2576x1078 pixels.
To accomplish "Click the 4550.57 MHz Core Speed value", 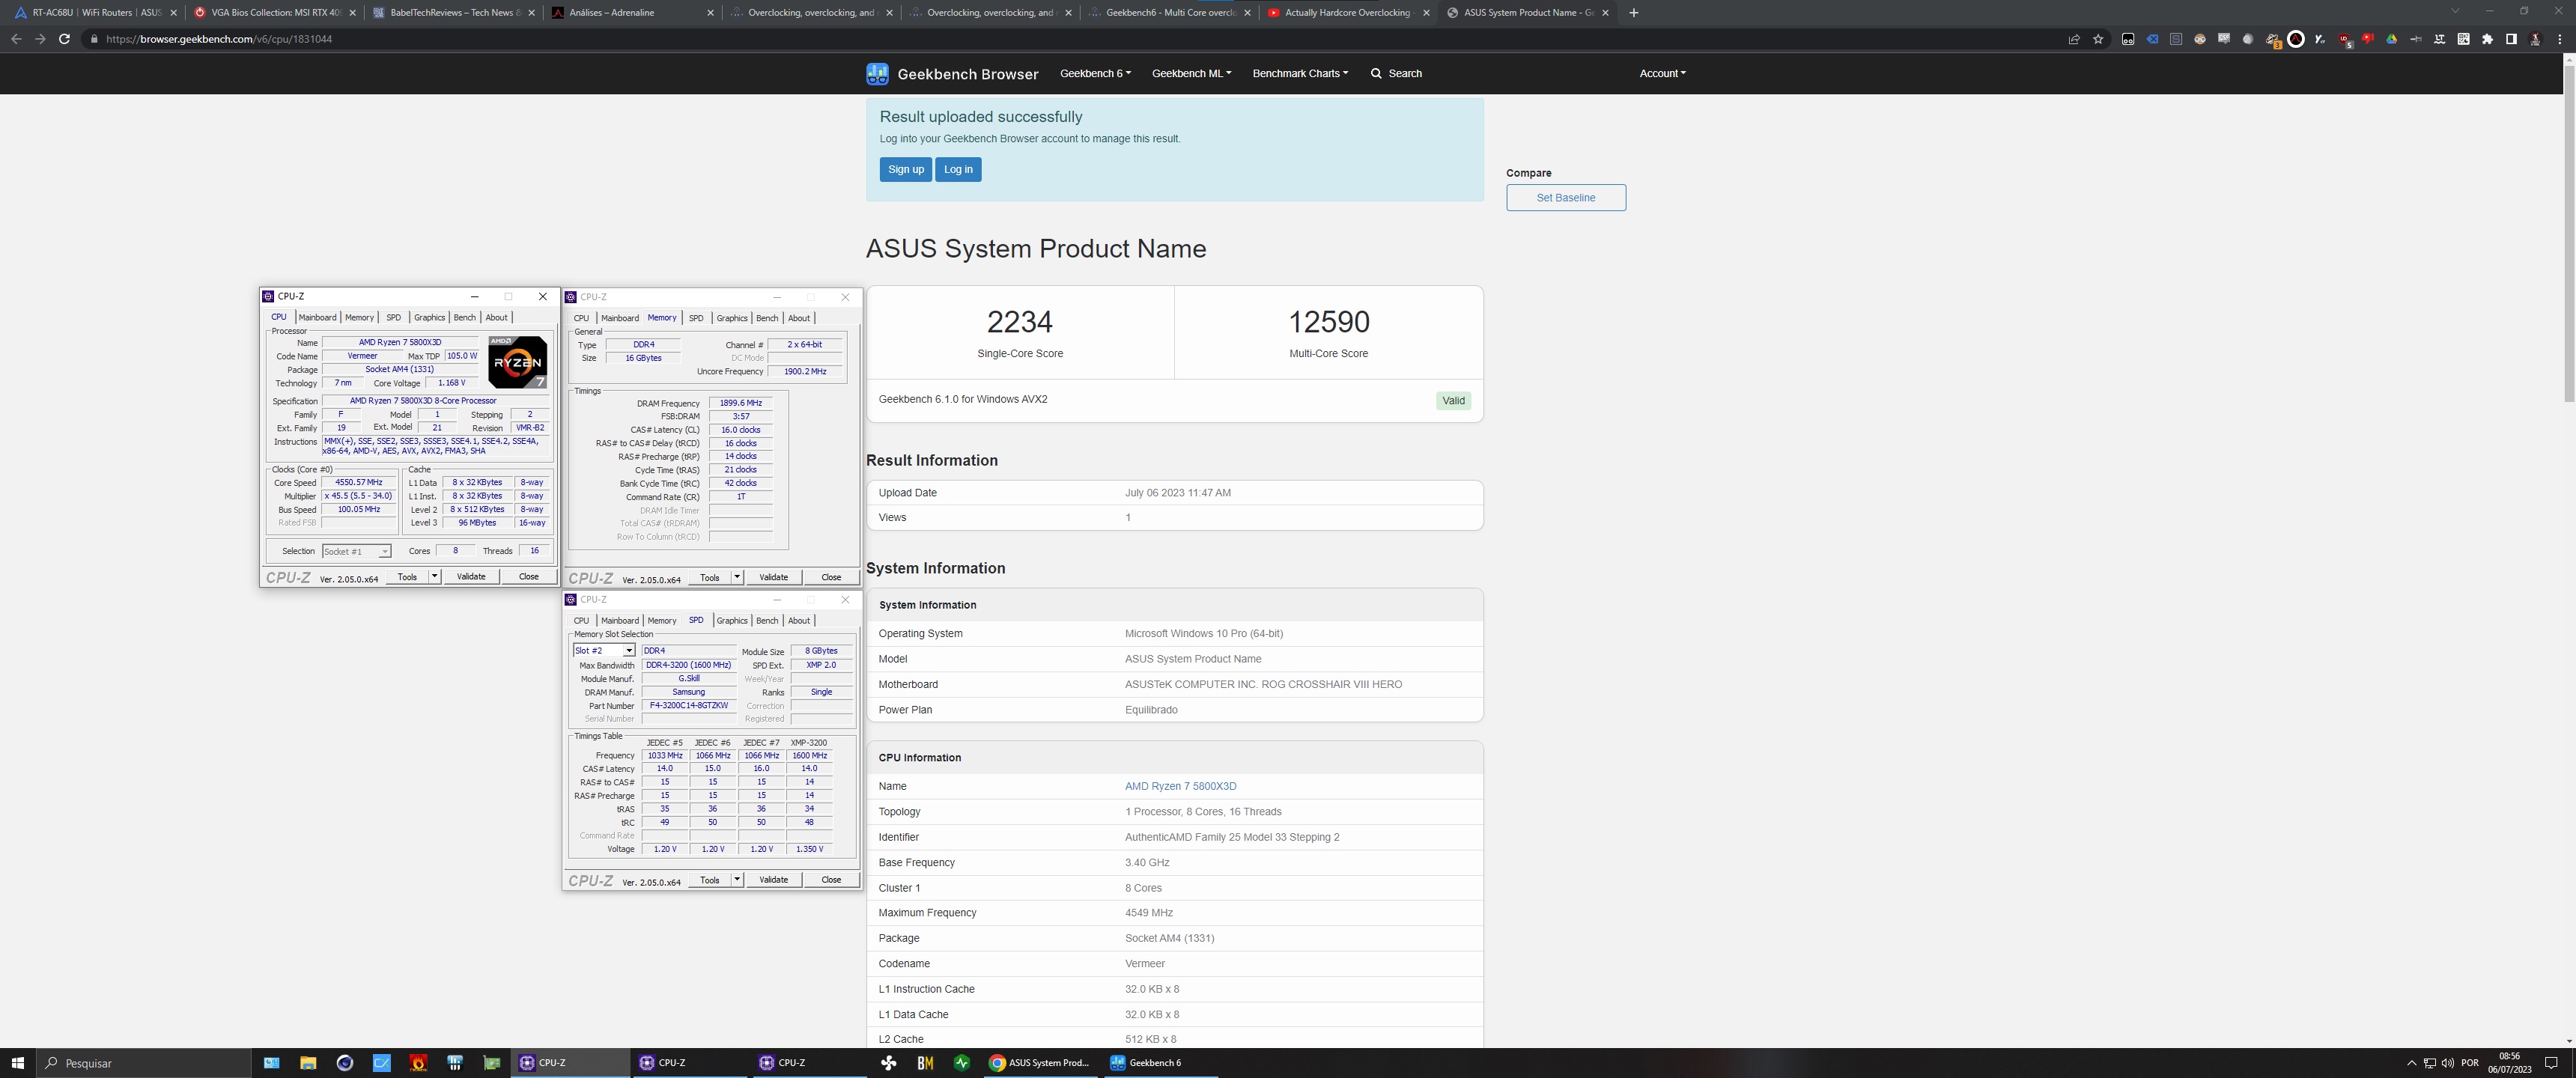I will tap(358, 482).
